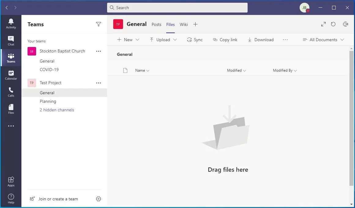
Task: Show more apps via sidebar ellipsis
Action: (x=11, y=126)
